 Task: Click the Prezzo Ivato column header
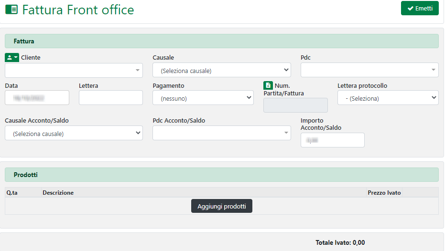384,193
